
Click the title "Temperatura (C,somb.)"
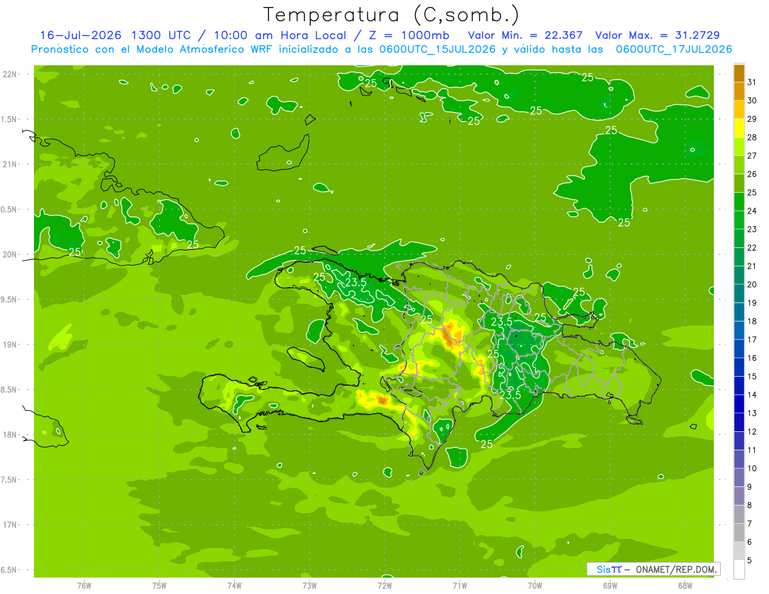pyautogui.click(x=392, y=15)
